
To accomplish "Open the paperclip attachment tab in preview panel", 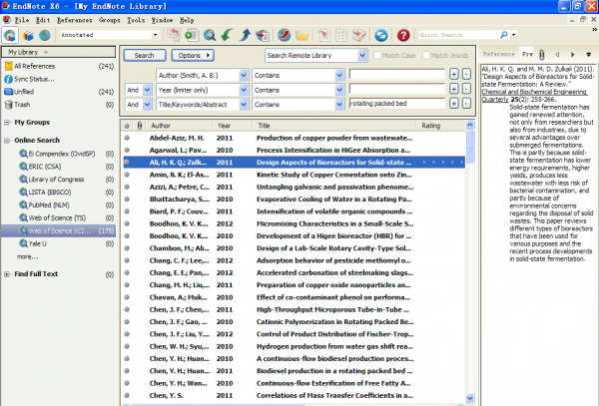I will (542, 55).
